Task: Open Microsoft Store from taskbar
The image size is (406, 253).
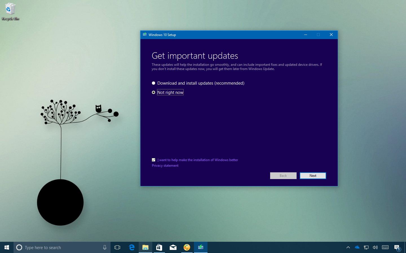Action: 159,247
